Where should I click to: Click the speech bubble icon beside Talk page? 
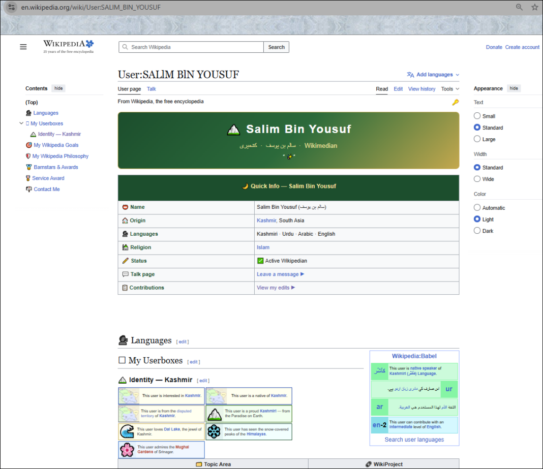pyautogui.click(x=126, y=274)
